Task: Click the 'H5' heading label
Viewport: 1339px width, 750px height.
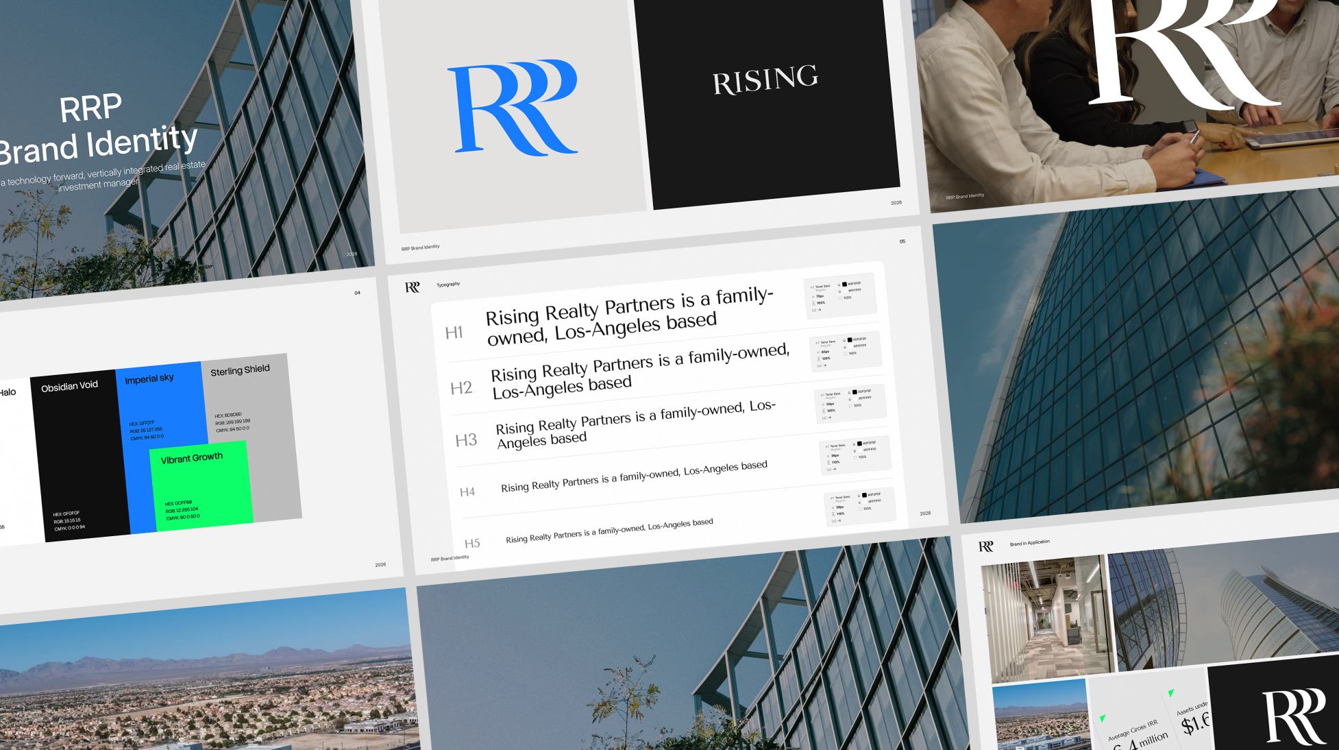Action: (x=472, y=543)
